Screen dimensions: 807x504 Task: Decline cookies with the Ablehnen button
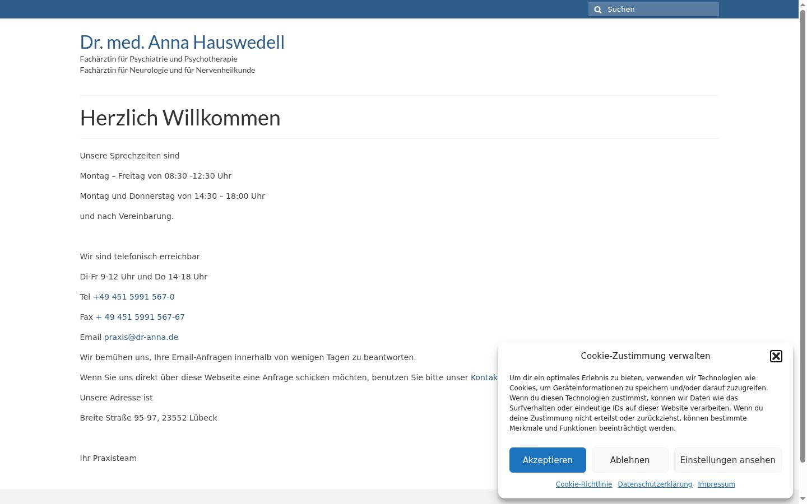(x=630, y=460)
